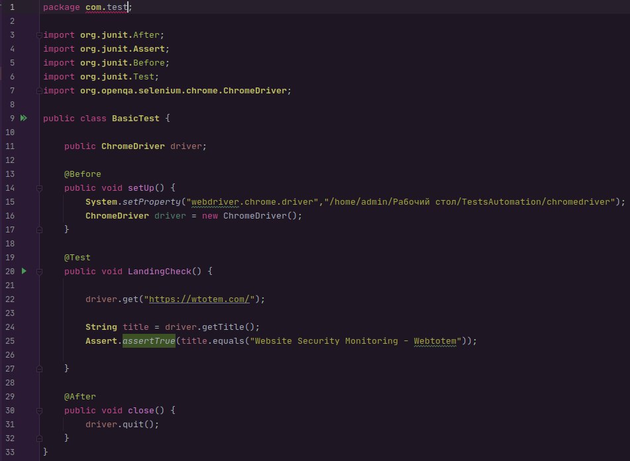630x461 pixels.
Task: Click the @Before annotation
Action: [82, 174]
